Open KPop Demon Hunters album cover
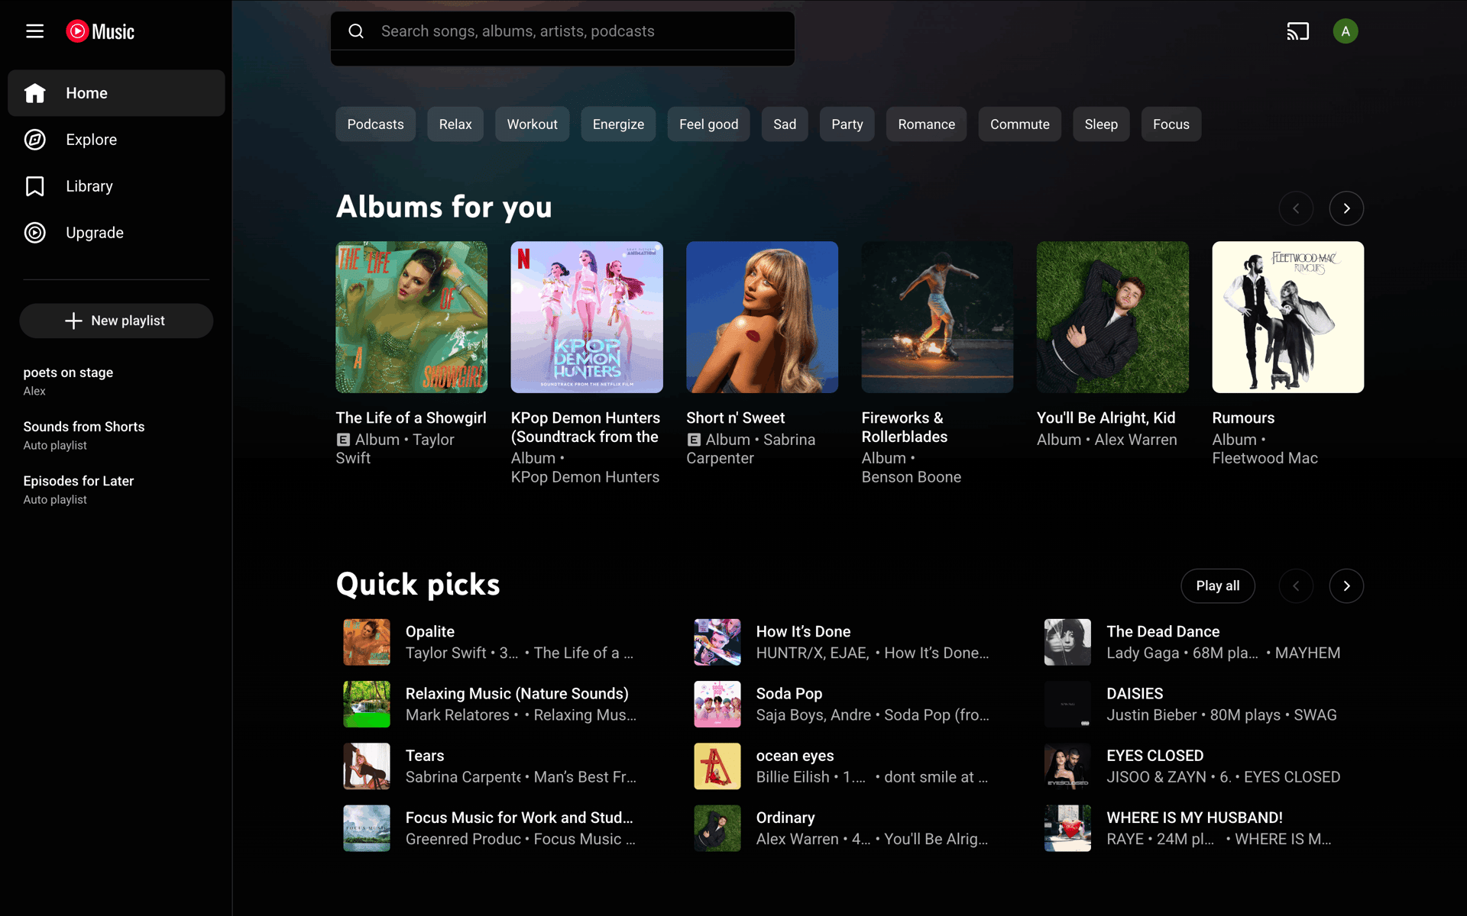The image size is (1467, 916). coord(587,318)
